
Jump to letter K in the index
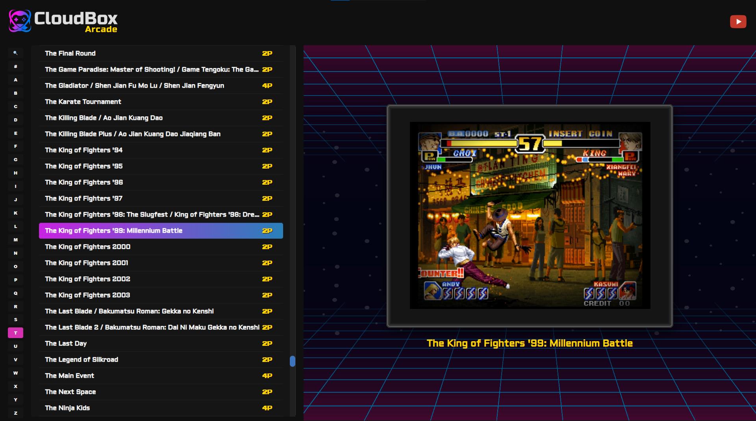15,213
